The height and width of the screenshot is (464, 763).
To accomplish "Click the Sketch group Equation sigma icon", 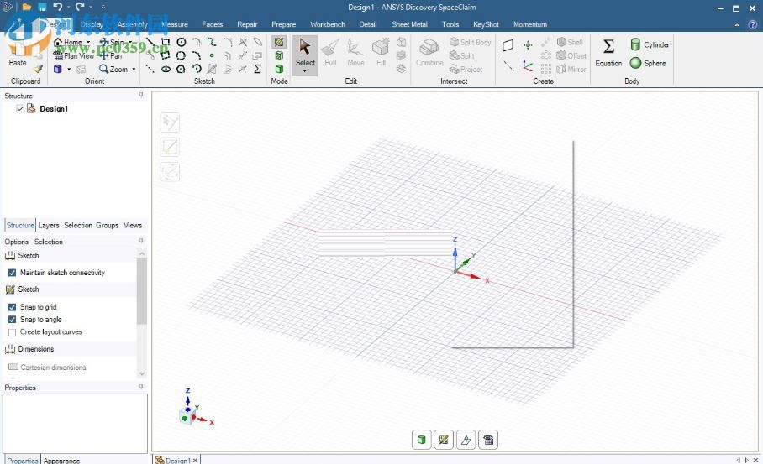I will (x=257, y=69).
